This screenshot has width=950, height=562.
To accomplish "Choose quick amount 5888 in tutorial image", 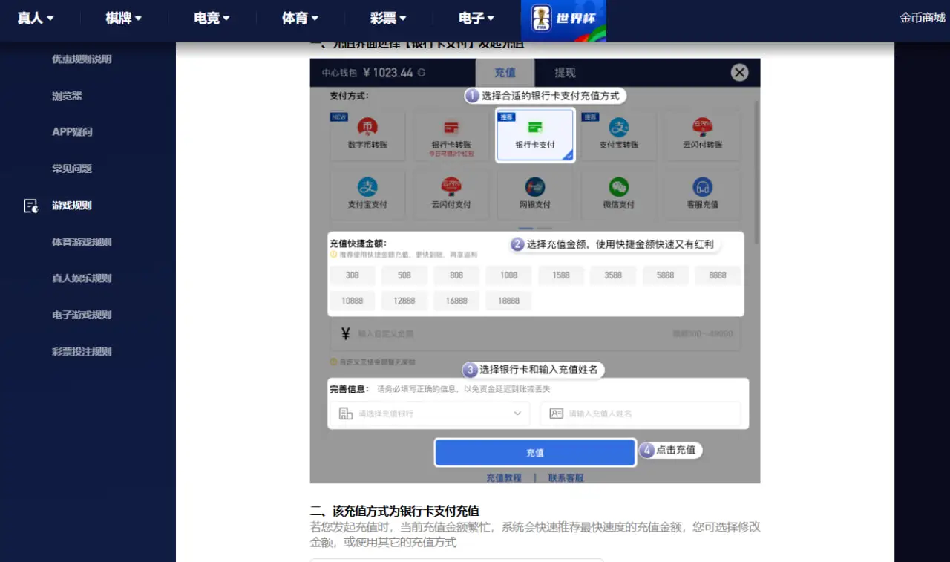I will pos(665,275).
